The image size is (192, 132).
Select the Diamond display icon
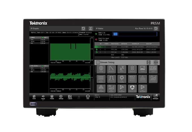(132, 69)
